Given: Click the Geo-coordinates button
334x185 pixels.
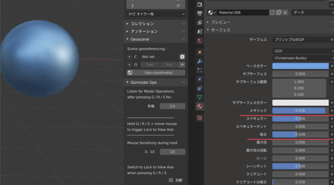Looking at the screenshot, I should [156, 73].
